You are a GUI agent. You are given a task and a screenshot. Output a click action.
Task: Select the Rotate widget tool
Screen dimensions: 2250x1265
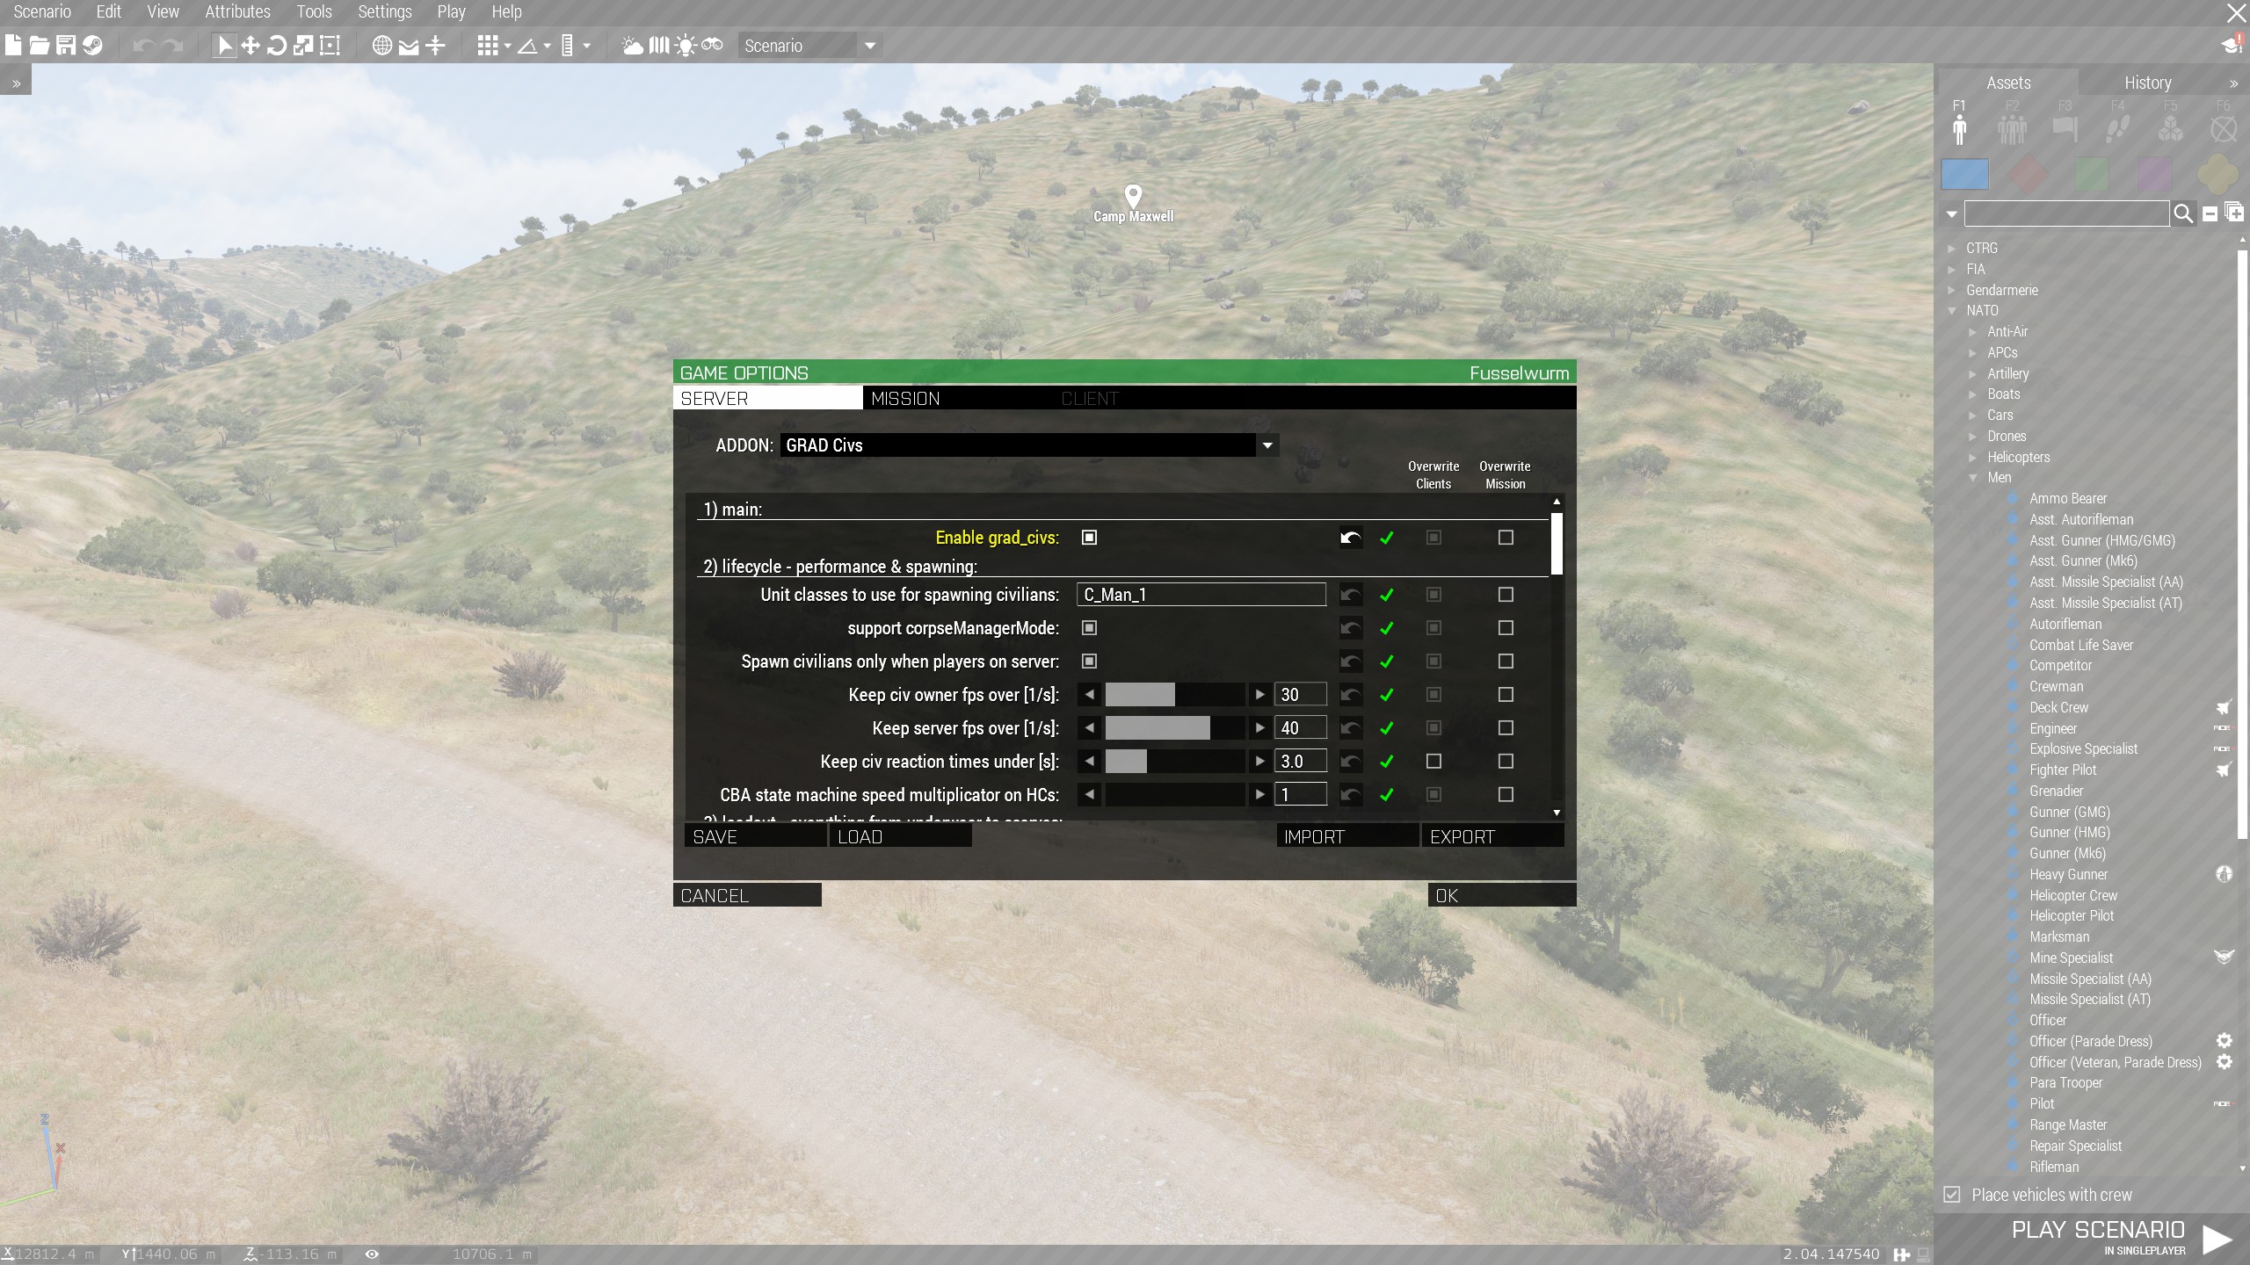(x=276, y=46)
